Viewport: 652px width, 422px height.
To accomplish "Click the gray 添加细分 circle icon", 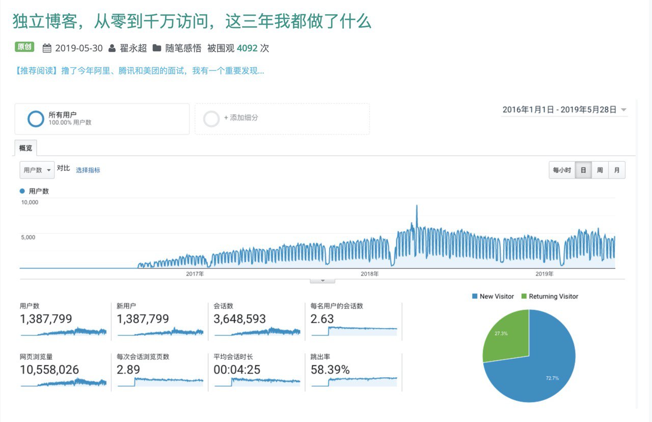I will click(211, 119).
